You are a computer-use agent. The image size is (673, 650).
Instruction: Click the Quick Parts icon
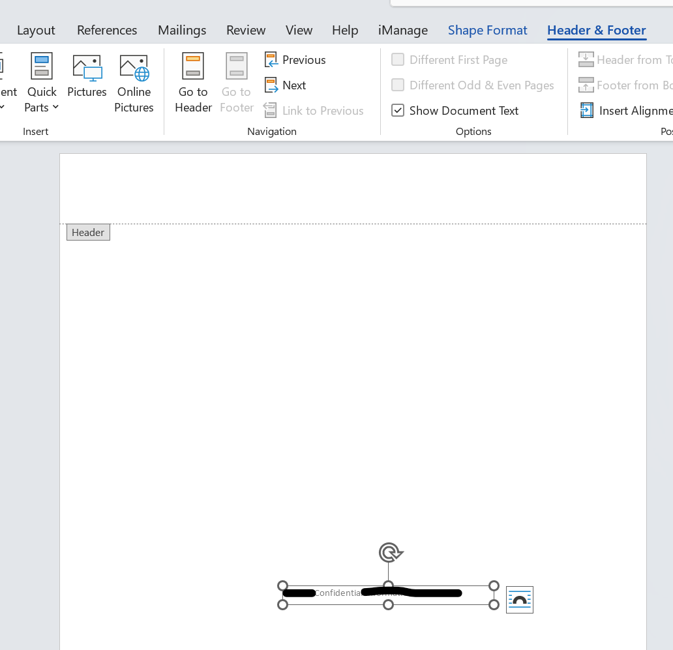coord(42,66)
